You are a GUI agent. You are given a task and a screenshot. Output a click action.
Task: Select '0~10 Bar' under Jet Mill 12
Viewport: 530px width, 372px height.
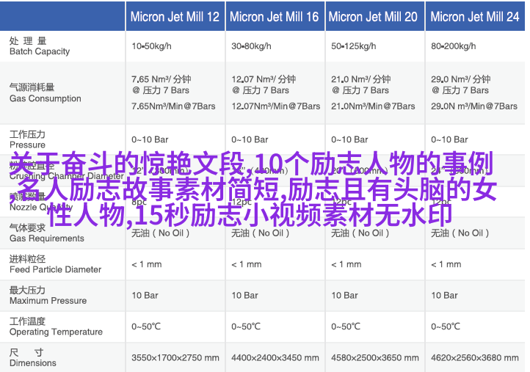click(150, 139)
